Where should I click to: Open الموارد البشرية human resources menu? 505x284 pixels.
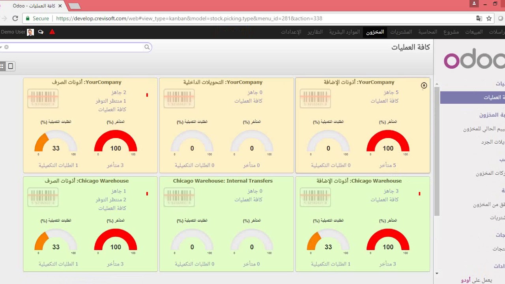coord(344,32)
